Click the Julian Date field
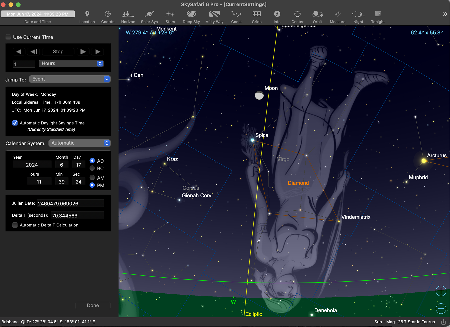Viewport: 450px width, 327px height. click(70, 203)
